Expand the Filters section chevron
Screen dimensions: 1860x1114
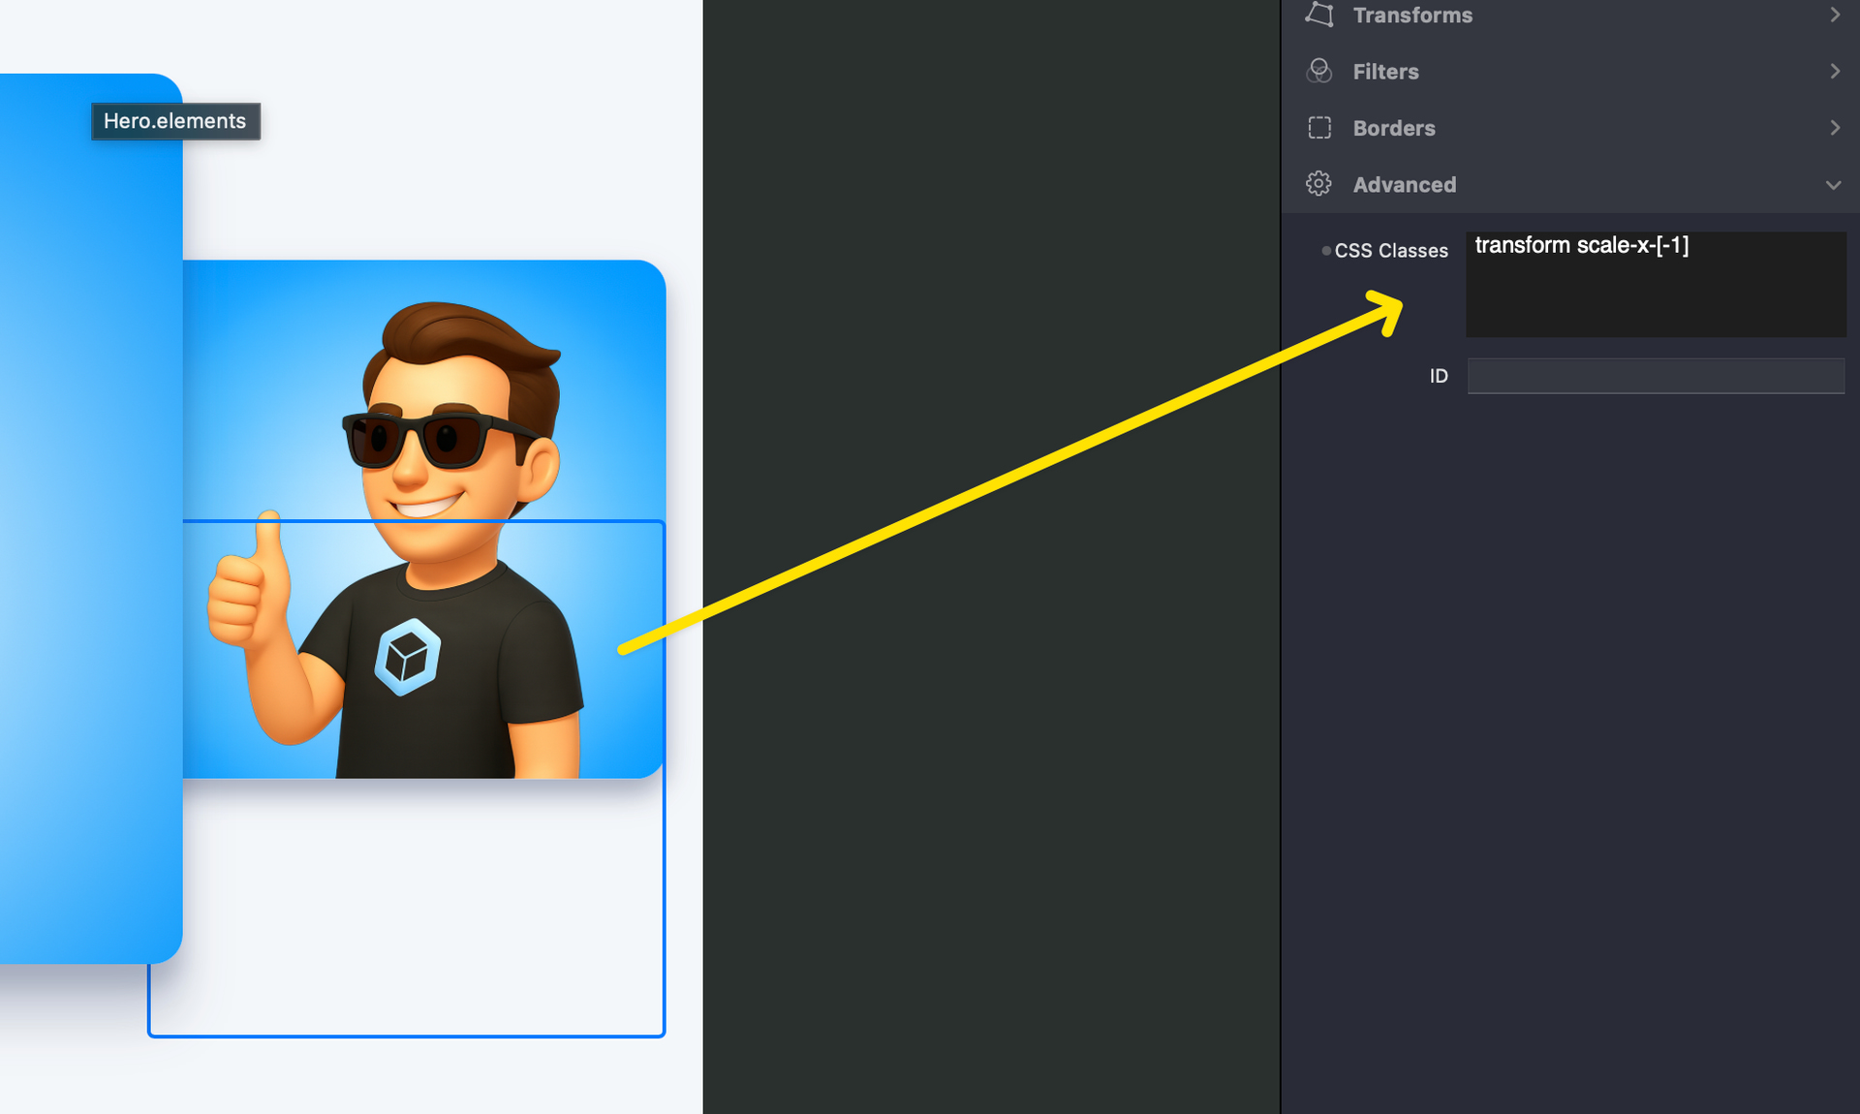click(x=1834, y=71)
